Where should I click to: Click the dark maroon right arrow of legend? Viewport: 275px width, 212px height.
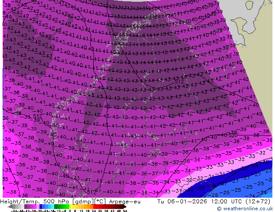(x=125, y=206)
